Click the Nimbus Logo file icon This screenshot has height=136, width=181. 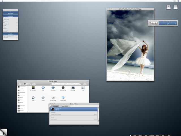tap(53, 97)
